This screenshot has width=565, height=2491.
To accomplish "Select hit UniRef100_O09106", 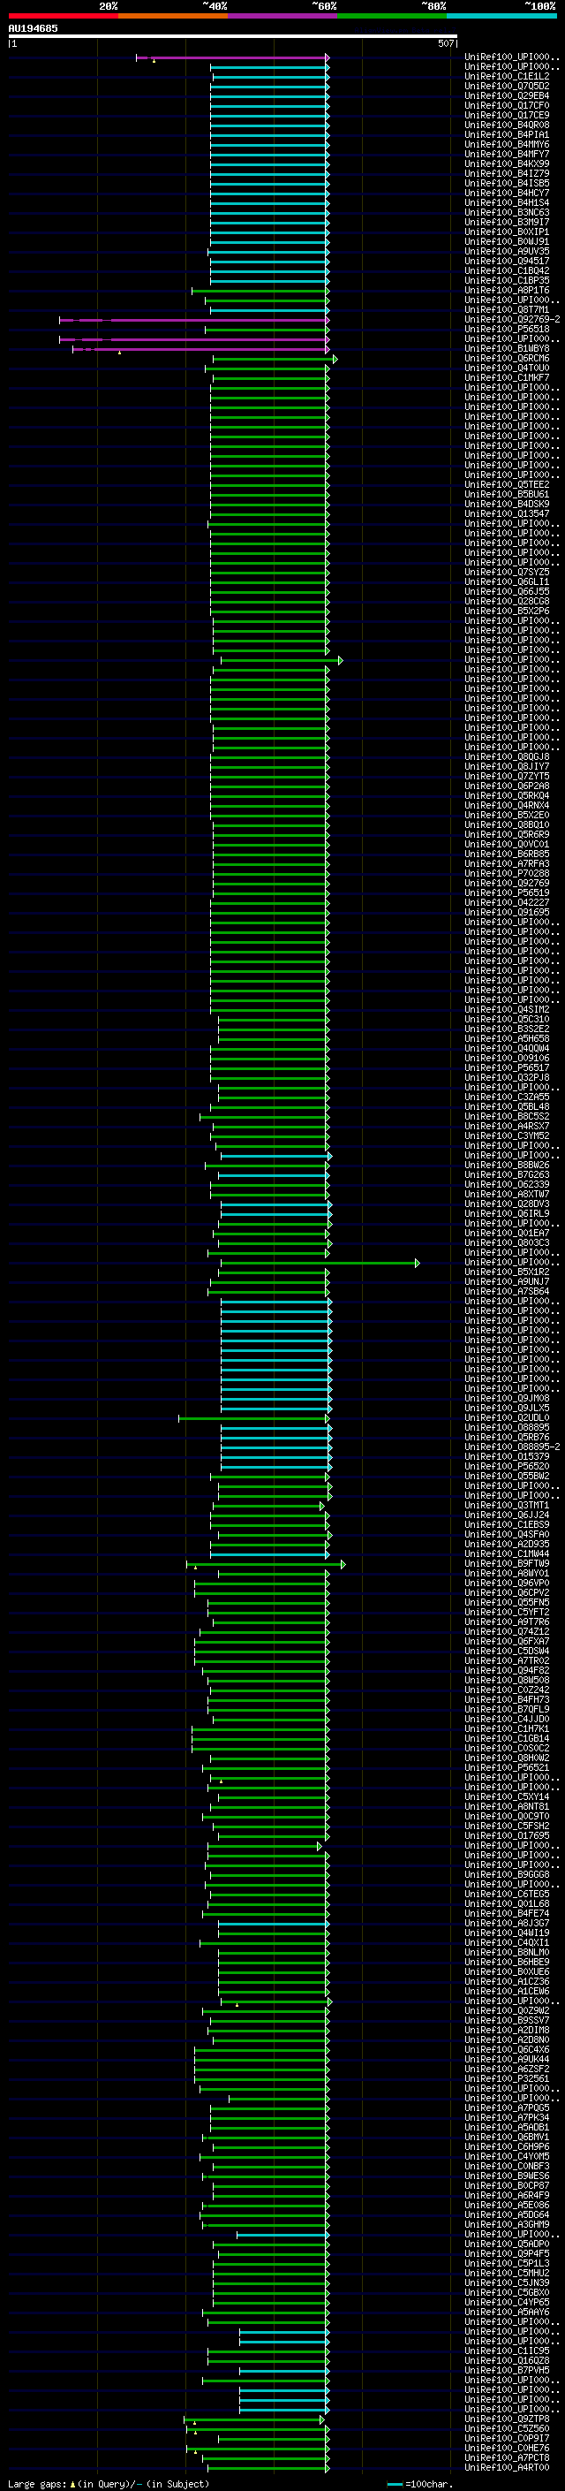I will tap(507, 1058).
